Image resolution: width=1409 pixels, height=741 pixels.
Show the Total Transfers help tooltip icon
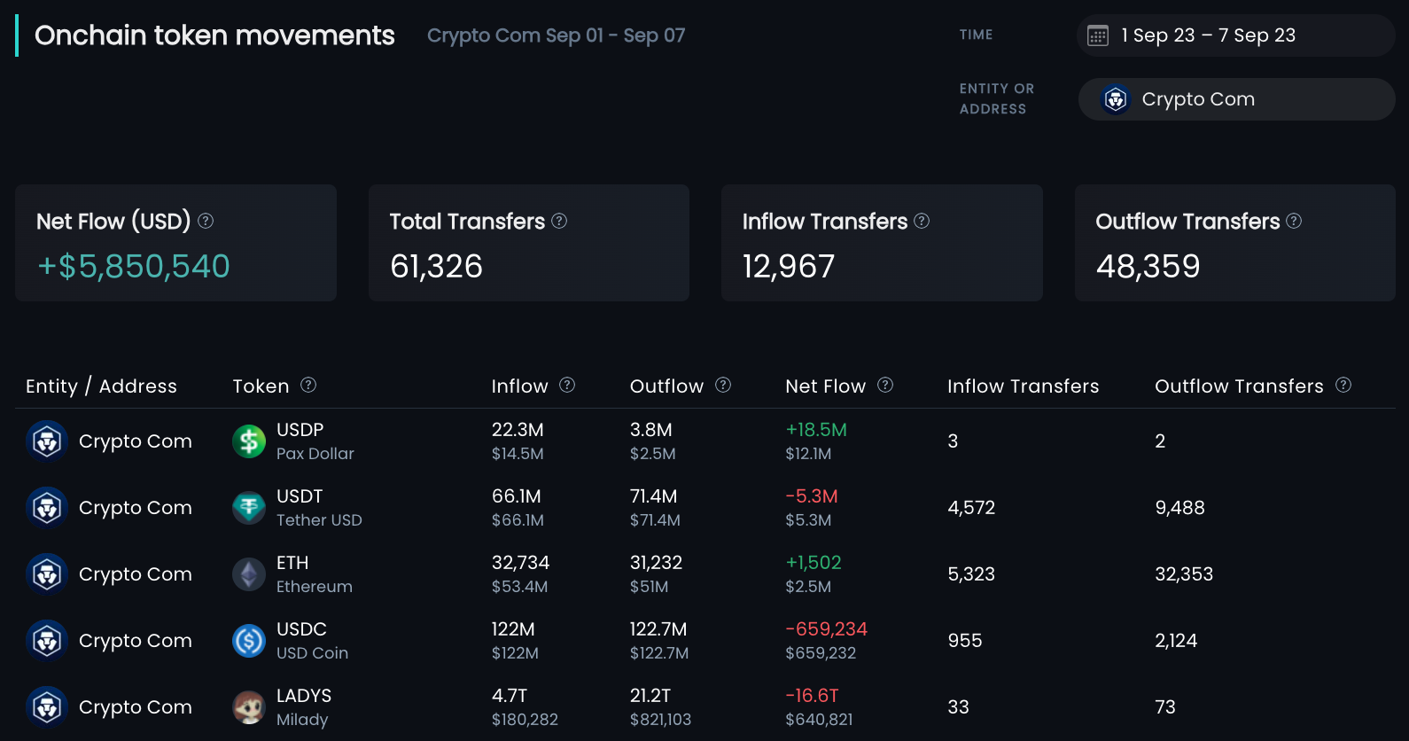click(559, 221)
